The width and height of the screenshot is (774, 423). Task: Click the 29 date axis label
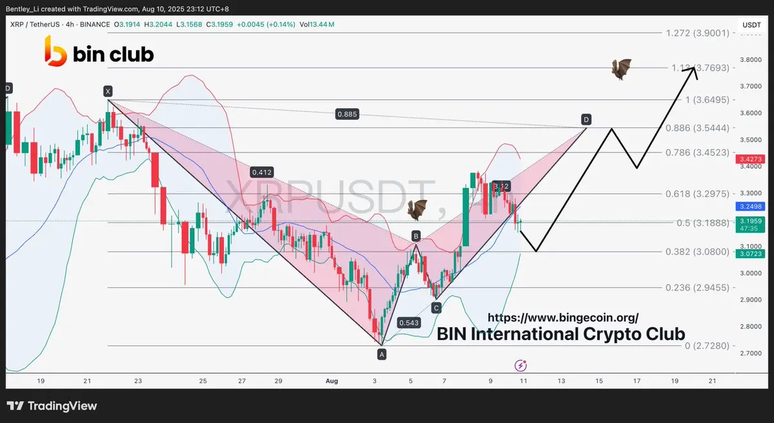coord(277,381)
